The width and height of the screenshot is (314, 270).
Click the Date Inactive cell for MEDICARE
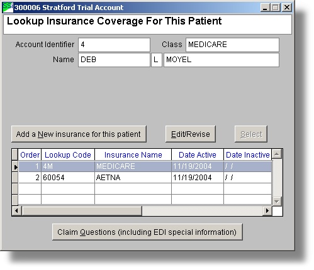(248, 166)
